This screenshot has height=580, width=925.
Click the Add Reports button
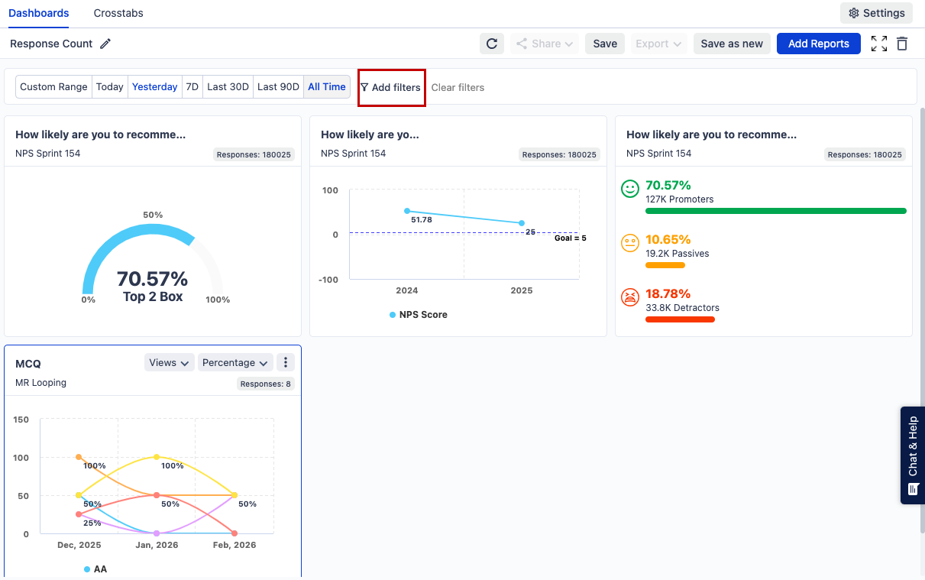[x=818, y=44]
